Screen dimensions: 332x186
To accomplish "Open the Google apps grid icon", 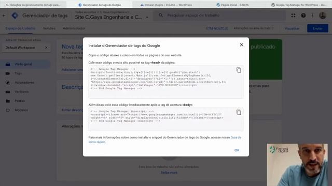I will point(293,16).
